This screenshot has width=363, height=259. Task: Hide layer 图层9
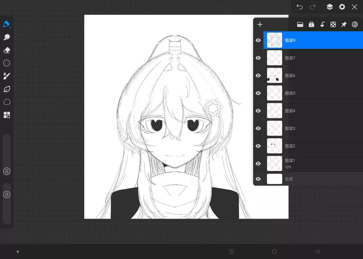[258, 40]
